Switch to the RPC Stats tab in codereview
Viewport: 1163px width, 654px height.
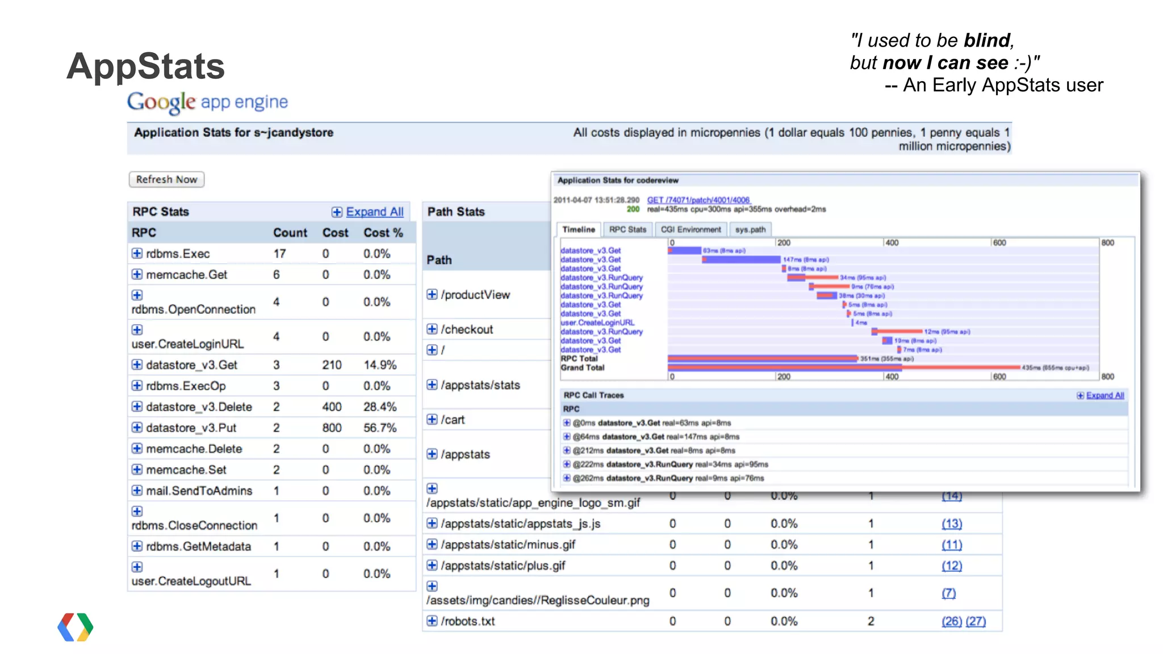627,230
